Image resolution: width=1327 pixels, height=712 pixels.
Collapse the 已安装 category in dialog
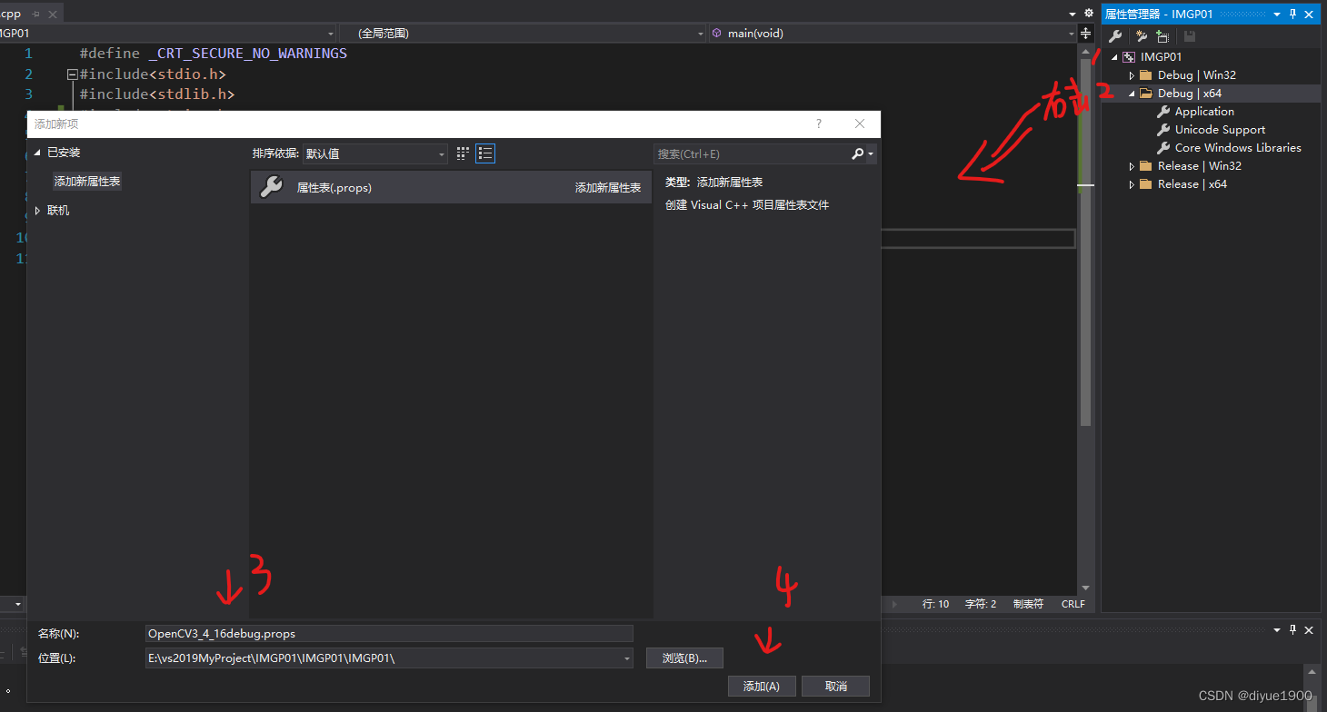[x=37, y=153]
